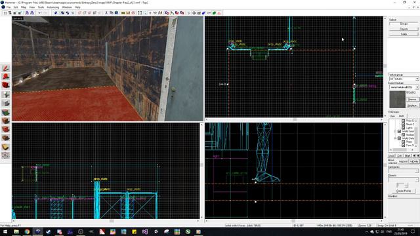Image resolution: width=420 pixels, height=236 pixels.
Task: Open the Map menu
Action: coord(24,7)
